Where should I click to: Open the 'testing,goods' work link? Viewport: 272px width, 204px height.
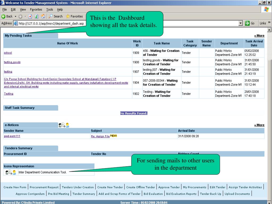(12, 62)
